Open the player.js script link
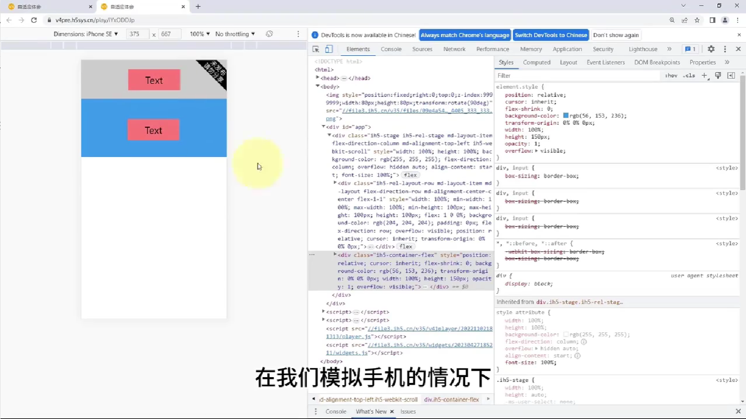 pos(409,332)
